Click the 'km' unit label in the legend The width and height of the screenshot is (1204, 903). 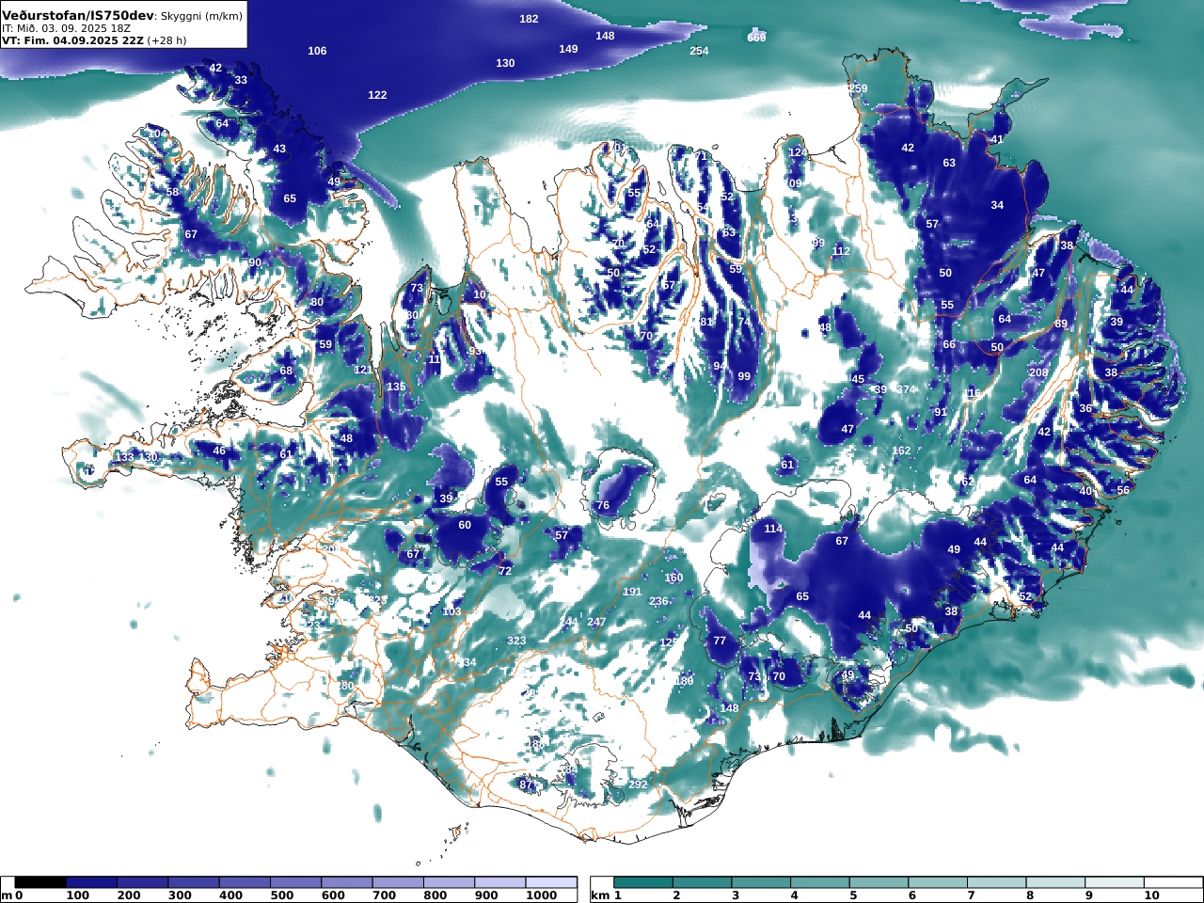pos(601,896)
